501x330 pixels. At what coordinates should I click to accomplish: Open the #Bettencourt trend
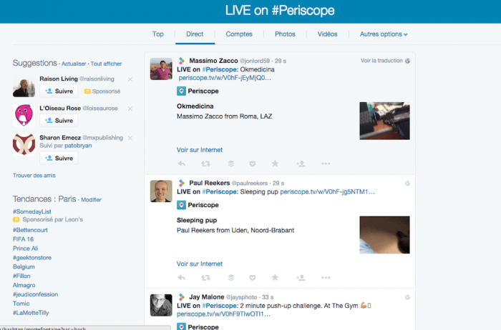point(30,230)
